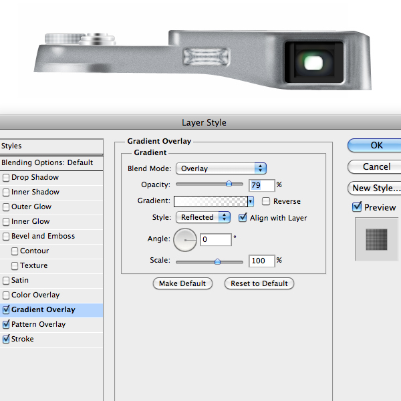401x401 pixels.
Task: Select the Satin row label
Action: point(20,281)
